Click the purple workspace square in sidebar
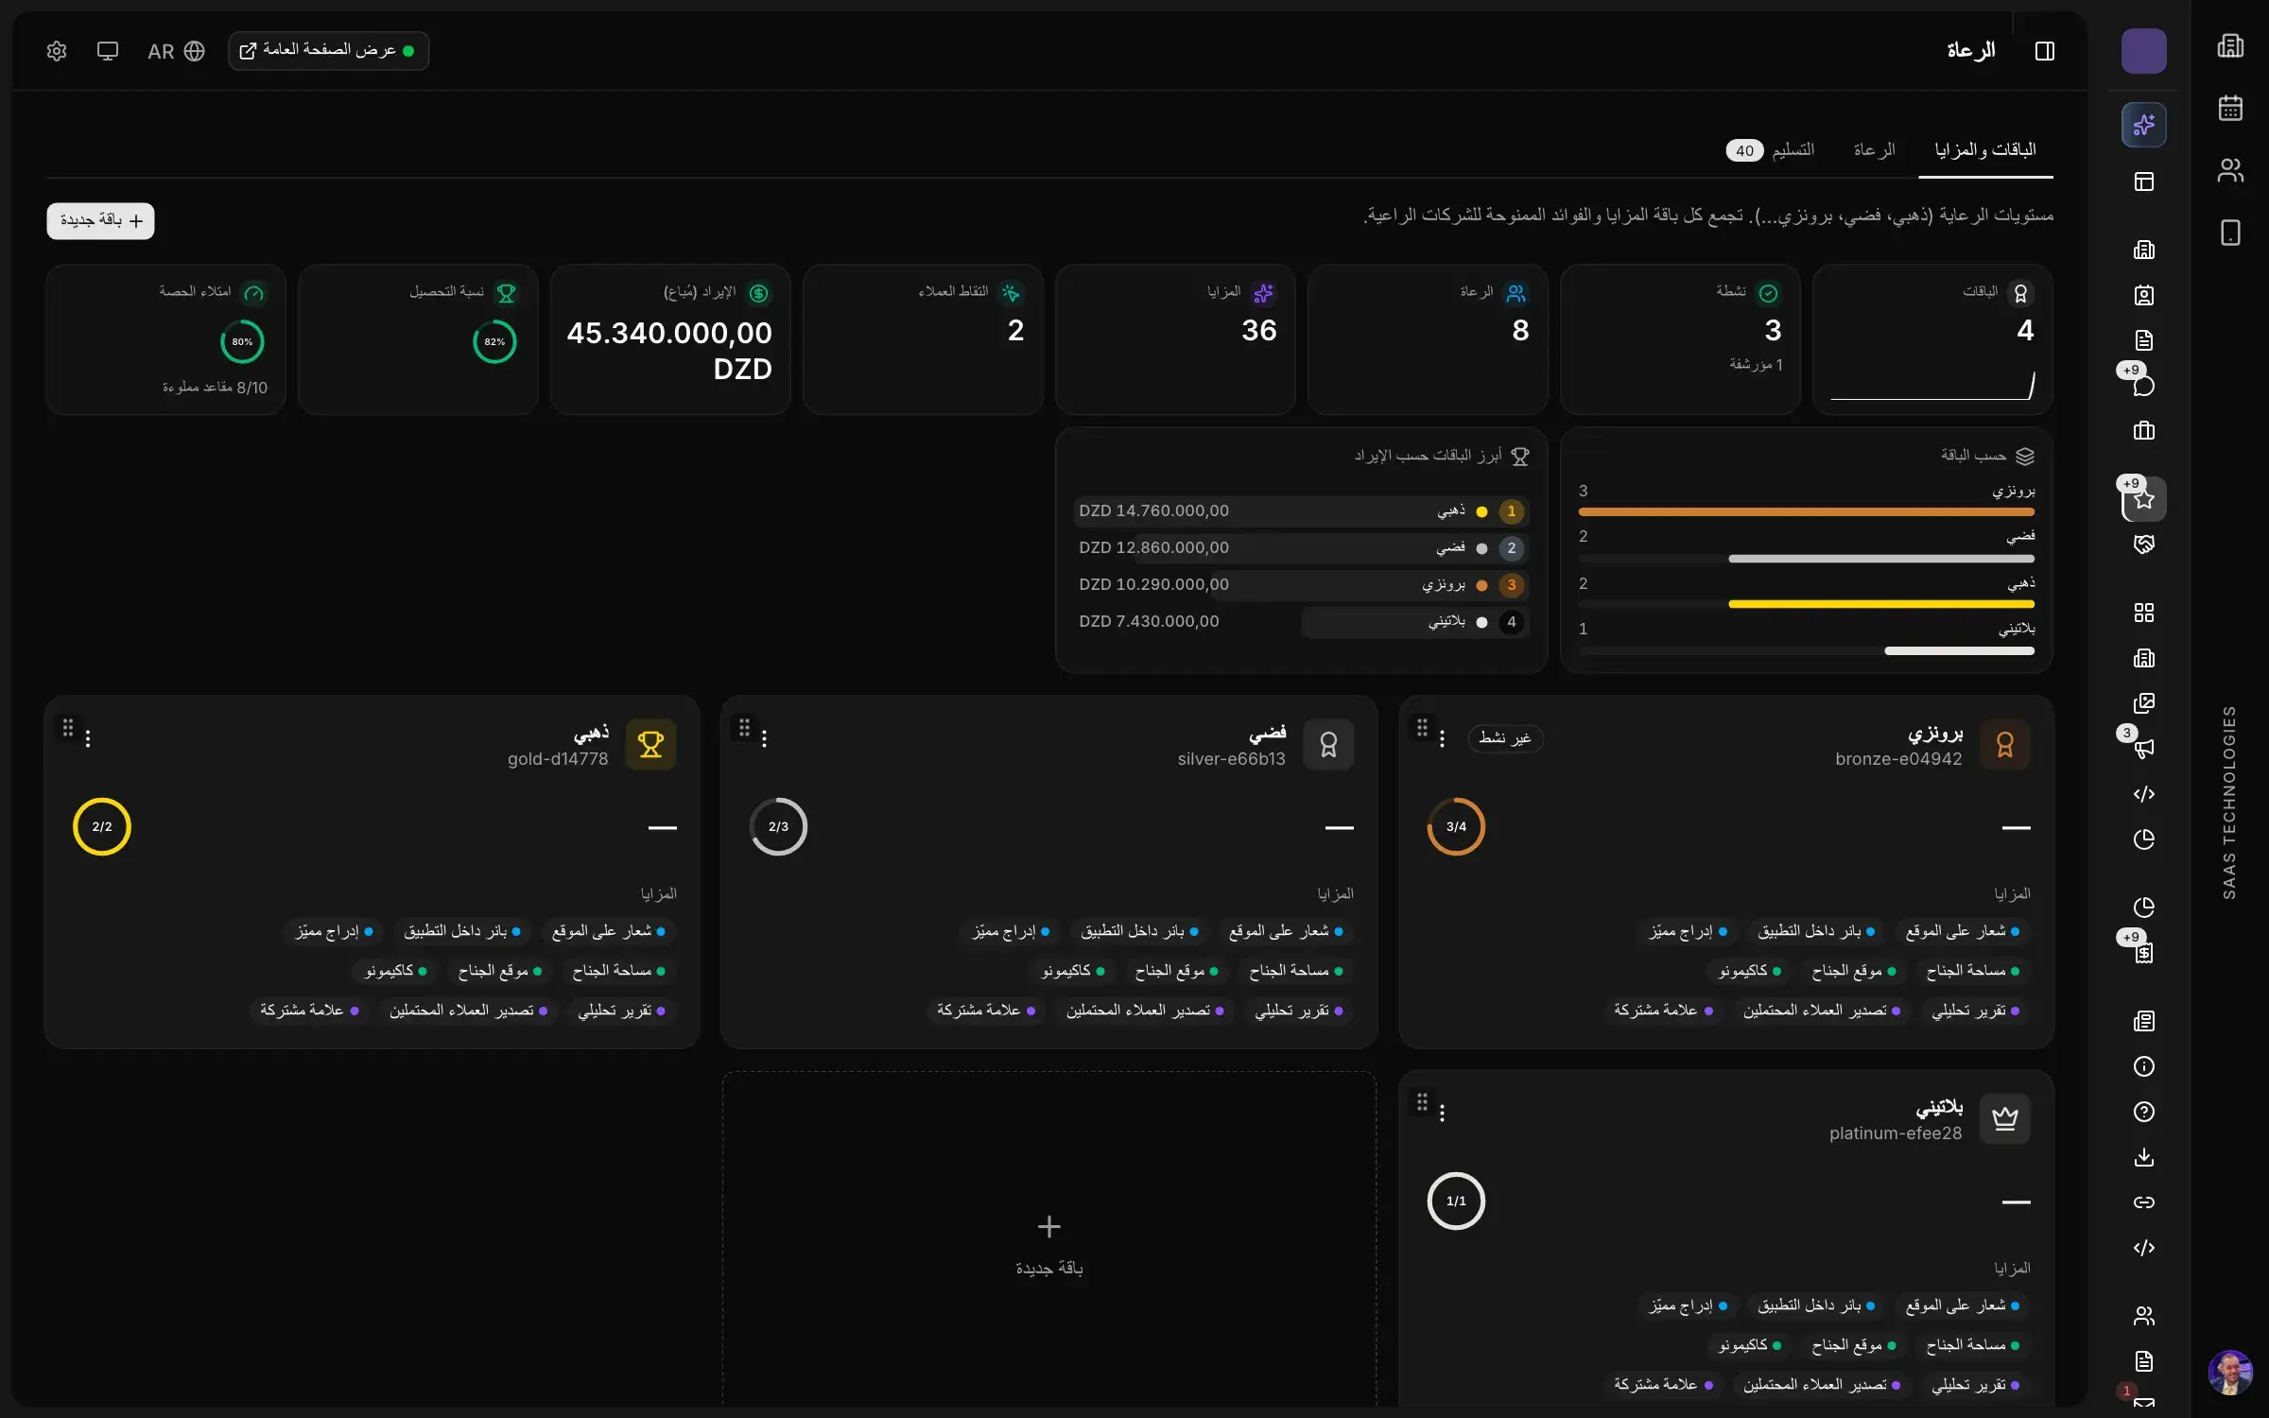 [2143, 51]
